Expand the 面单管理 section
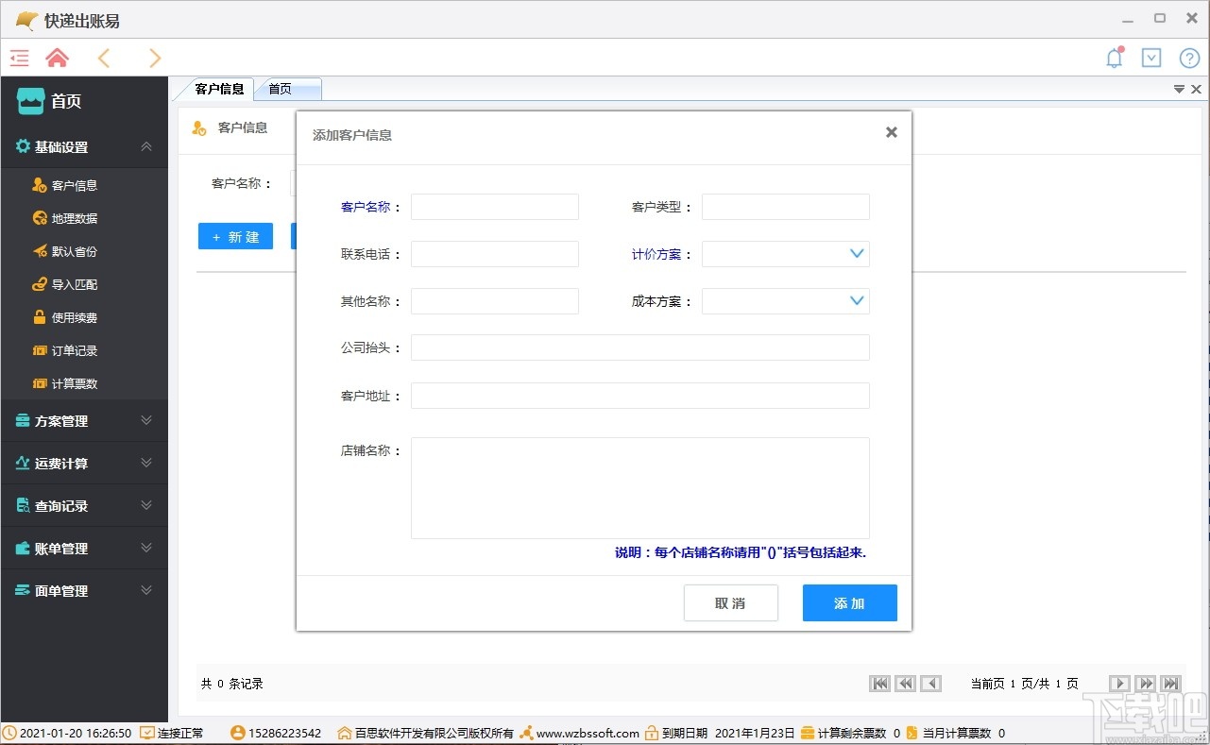This screenshot has width=1210, height=745. point(146,590)
